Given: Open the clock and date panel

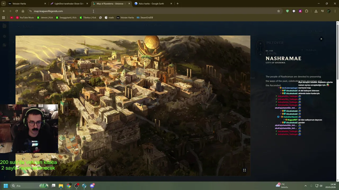Looking at the screenshot, I should [x=331, y=186].
